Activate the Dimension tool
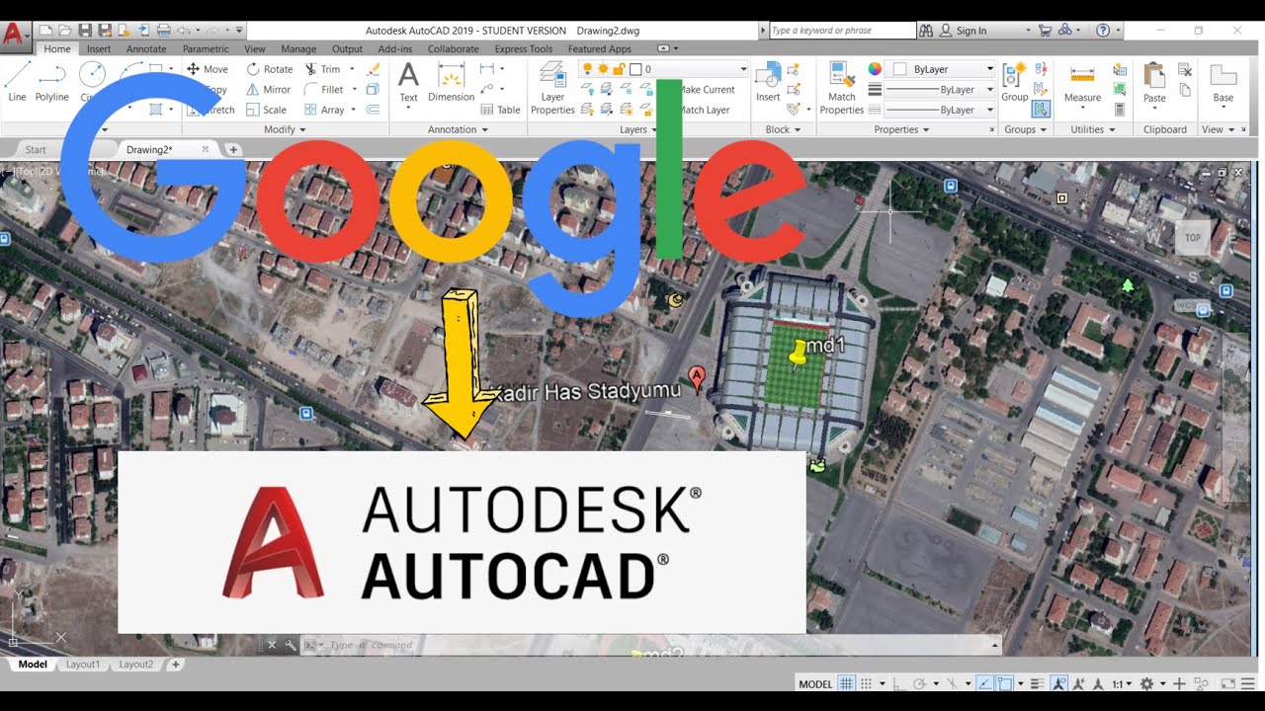The height and width of the screenshot is (711, 1265). coord(451,82)
